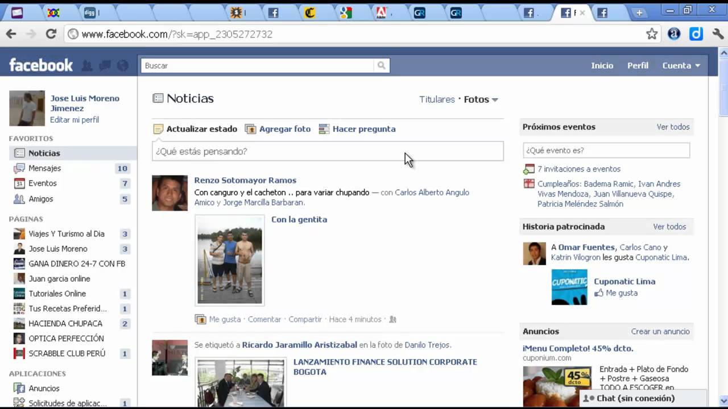Open Viajes Y Turismo al Dia page
Viewport: 728px width, 409px height.
click(67, 233)
